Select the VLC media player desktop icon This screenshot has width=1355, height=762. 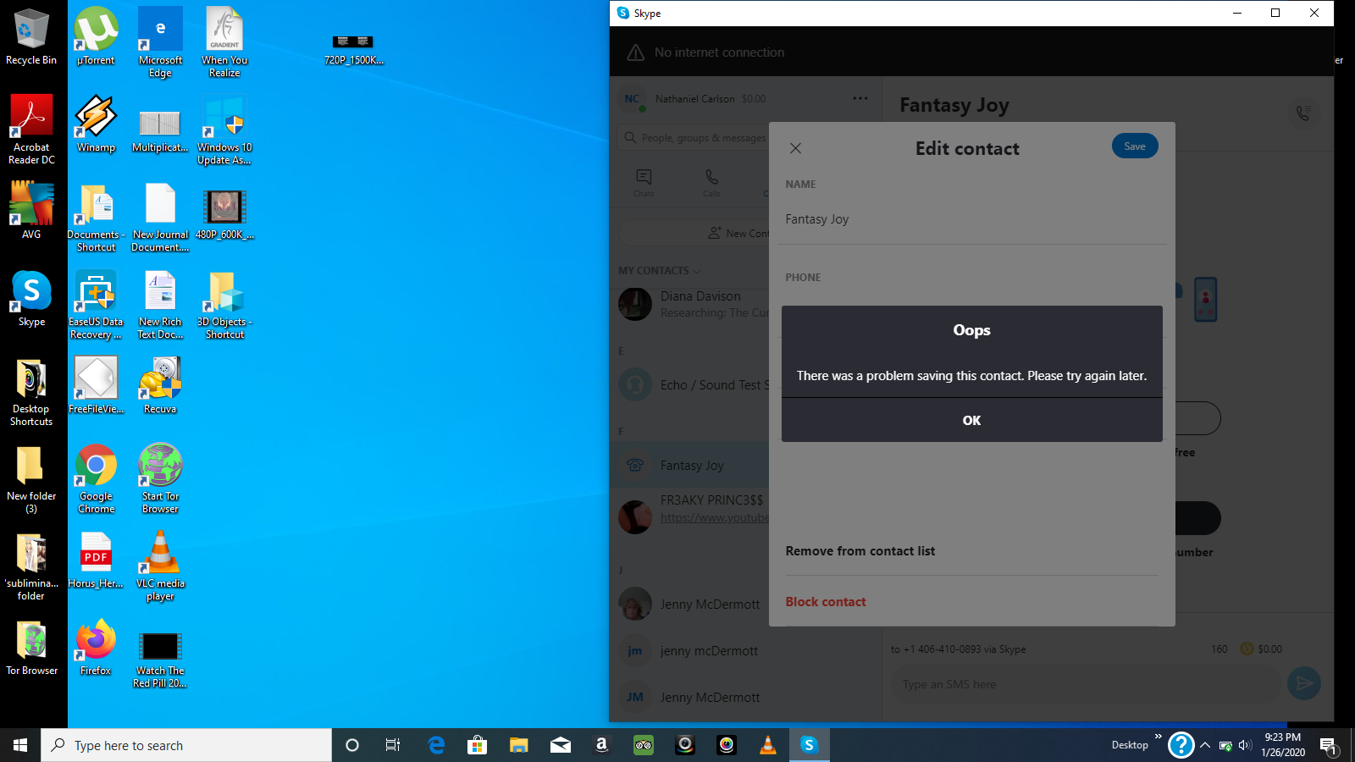(160, 566)
